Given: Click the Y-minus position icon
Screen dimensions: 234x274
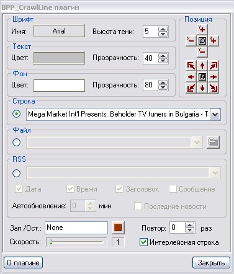Looking at the screenshot, I should coord(202,51).
